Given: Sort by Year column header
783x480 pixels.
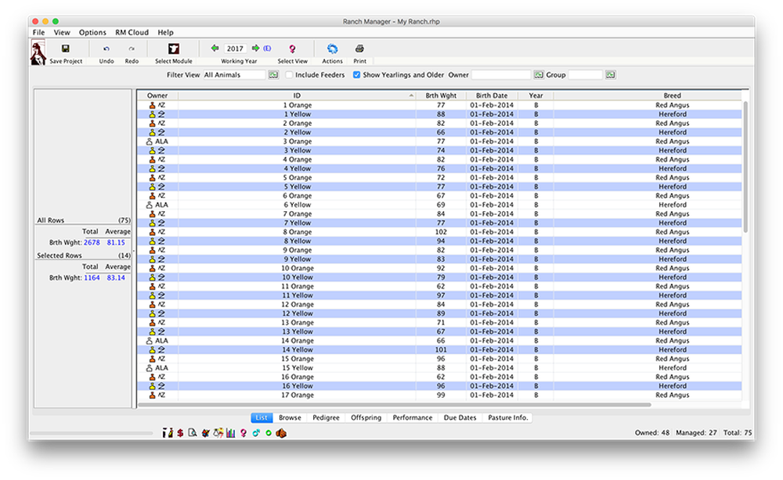Looking at the screenshot, I should pyautogui.click(x=536, y=95).
